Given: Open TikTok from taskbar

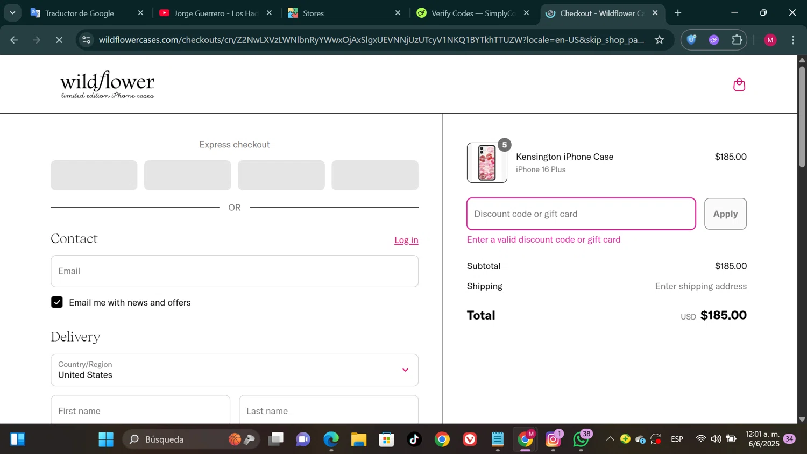Looking at the screenshot, I should (x=414, y=439).
